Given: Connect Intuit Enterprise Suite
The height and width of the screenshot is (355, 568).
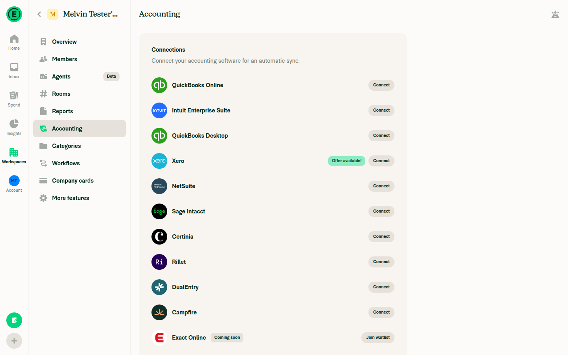Looking at the screenshot, I should (x=381, y=110).
